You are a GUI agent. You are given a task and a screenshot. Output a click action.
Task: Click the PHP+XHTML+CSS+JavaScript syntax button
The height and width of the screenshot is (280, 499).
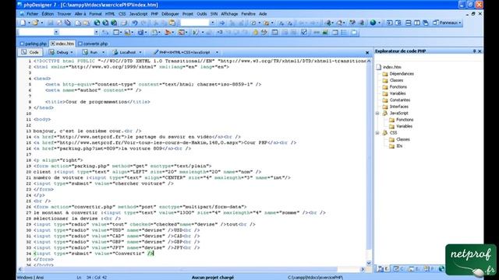tap(182, 52)
